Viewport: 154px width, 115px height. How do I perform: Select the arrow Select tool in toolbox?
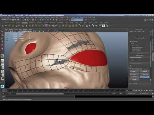2,31
